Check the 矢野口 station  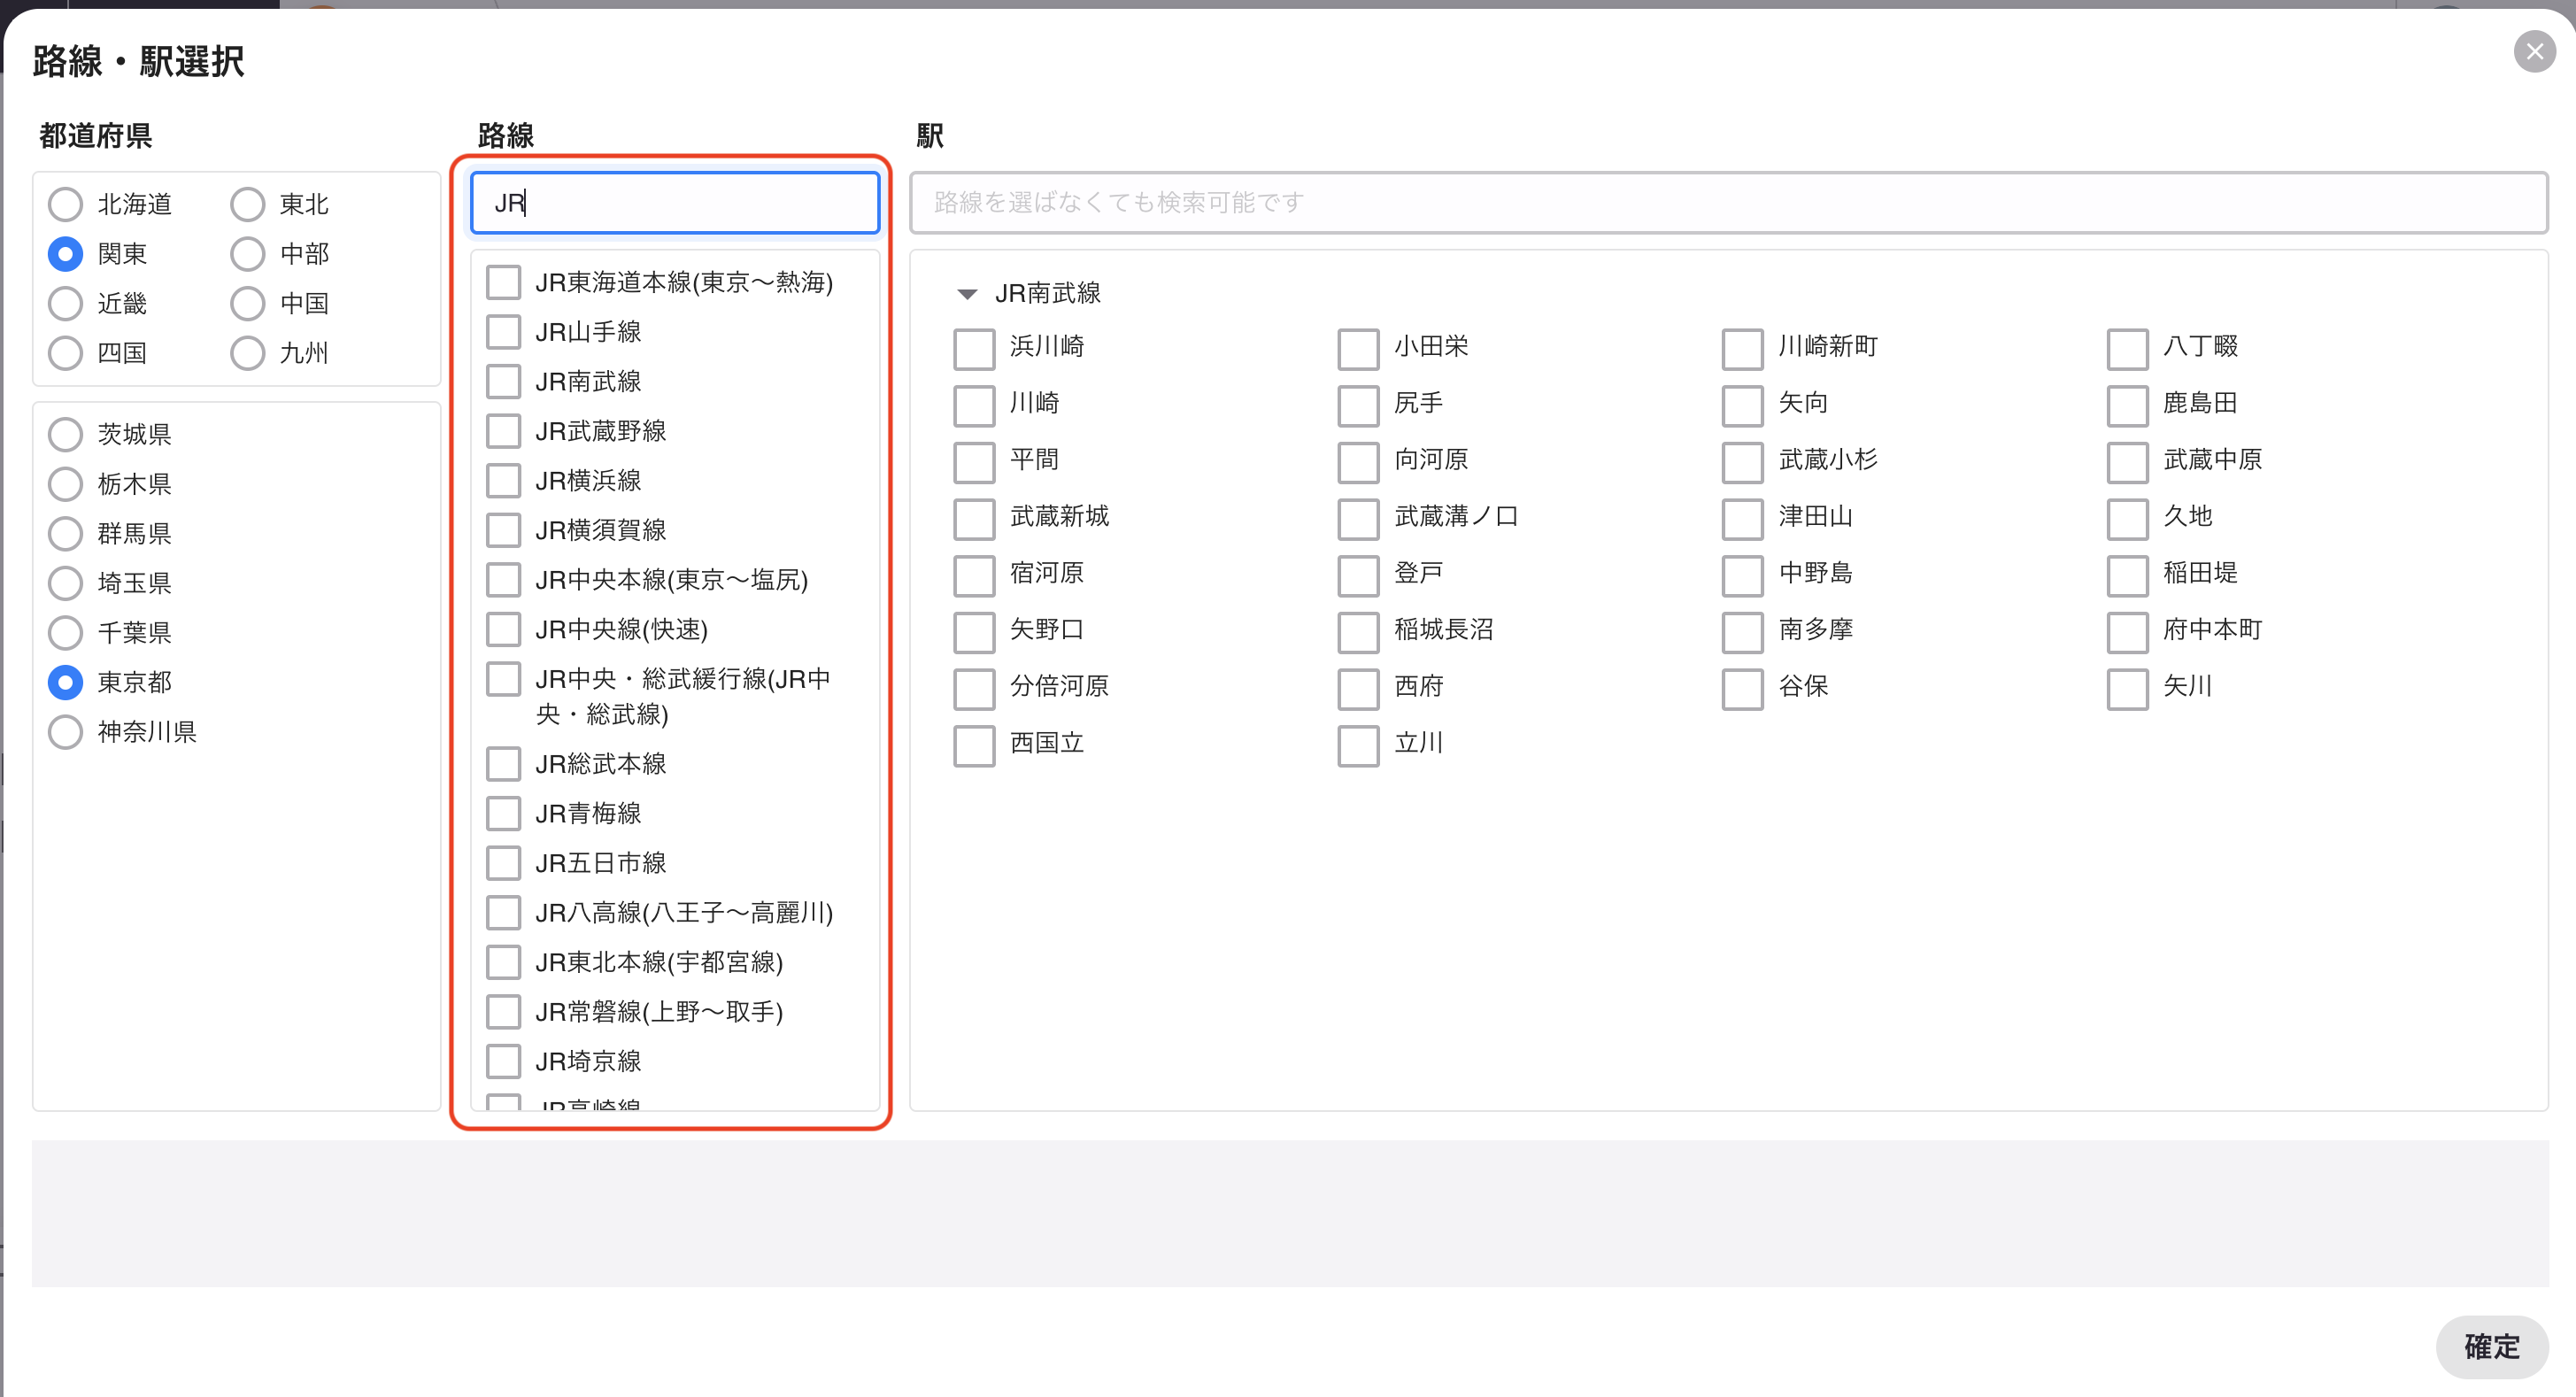pyautogui.click(x=974, y=632)
